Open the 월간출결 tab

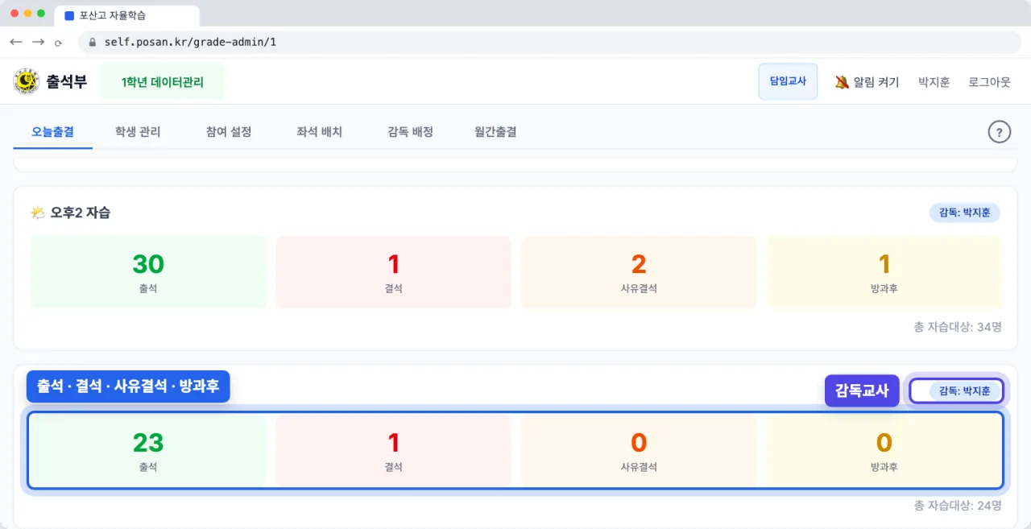(495, 132)
